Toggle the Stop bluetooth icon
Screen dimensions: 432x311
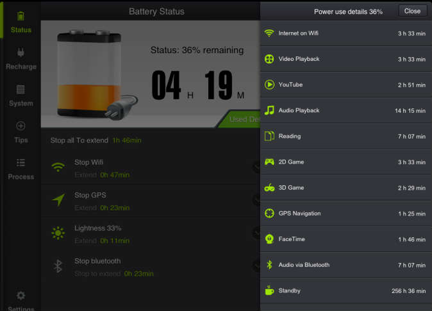click(x=58, y=266)
